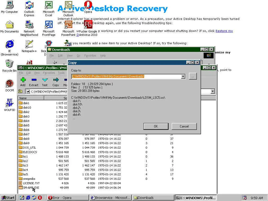Open Microsoft Outlook desktop shortcut
Image resolution: width=268 pixels, height=201 pixels.
tap(68, 9)
